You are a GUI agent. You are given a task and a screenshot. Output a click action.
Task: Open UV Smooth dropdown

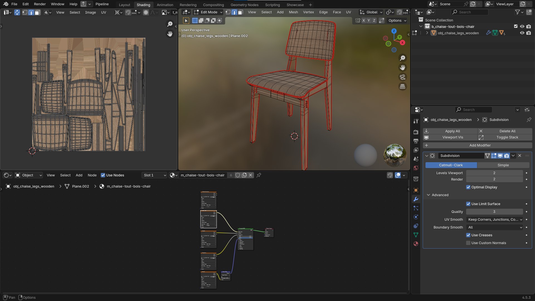pos(495,220)
